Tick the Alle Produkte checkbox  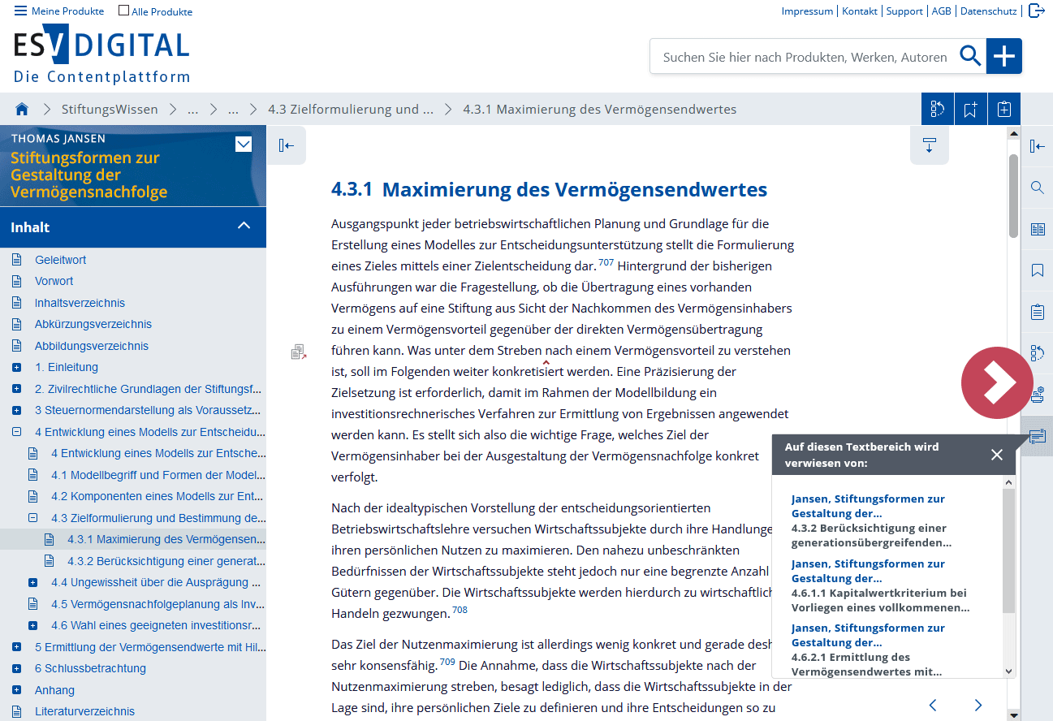tap(123, 11)
